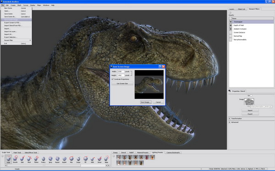Switch to the Paint Tools tab
Image resolution: width=275 pixels, height=171 pixels.
tap(17, 152)
